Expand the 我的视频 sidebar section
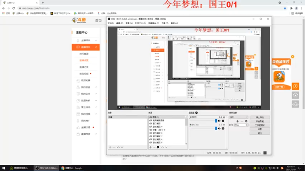The width and height of the screenshot is (305, 171). [x=96, y=114]
